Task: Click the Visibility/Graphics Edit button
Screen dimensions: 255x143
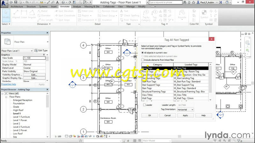Action: click(34, 75)
